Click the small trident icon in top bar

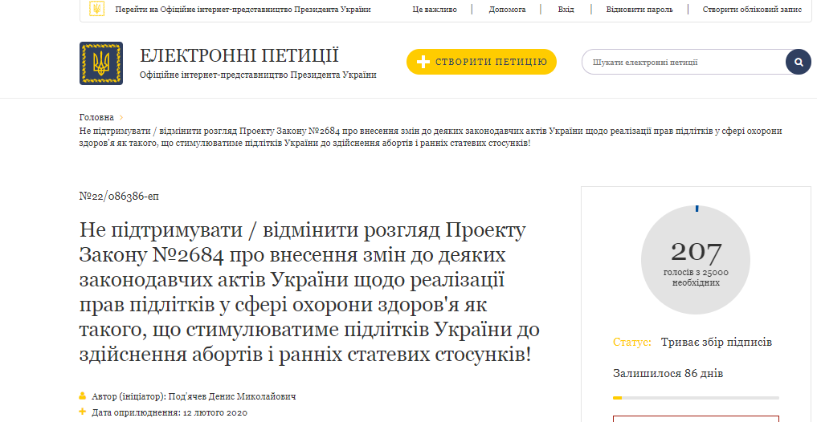point(96,10)
